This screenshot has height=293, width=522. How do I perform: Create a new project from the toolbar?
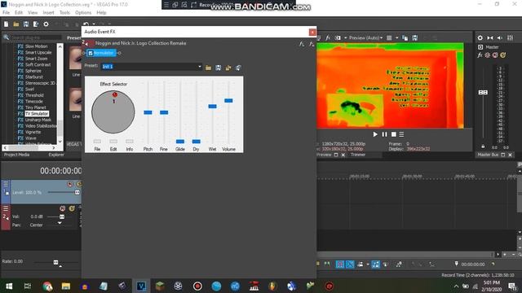[6, 24]
